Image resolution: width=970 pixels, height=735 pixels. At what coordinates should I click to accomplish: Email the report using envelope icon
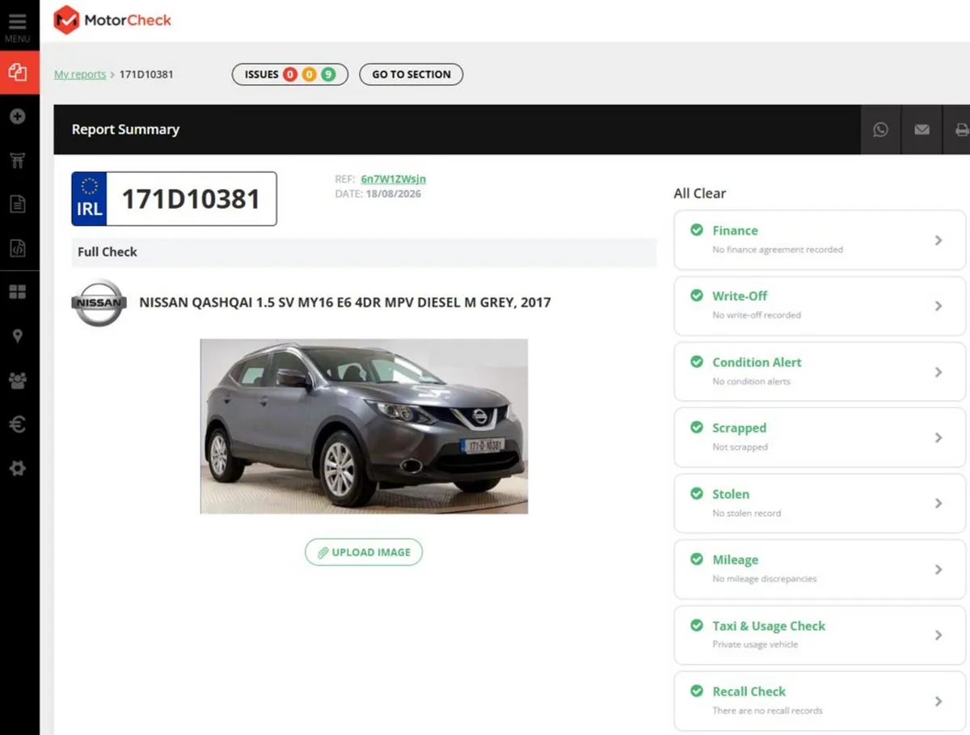point(921,129)
